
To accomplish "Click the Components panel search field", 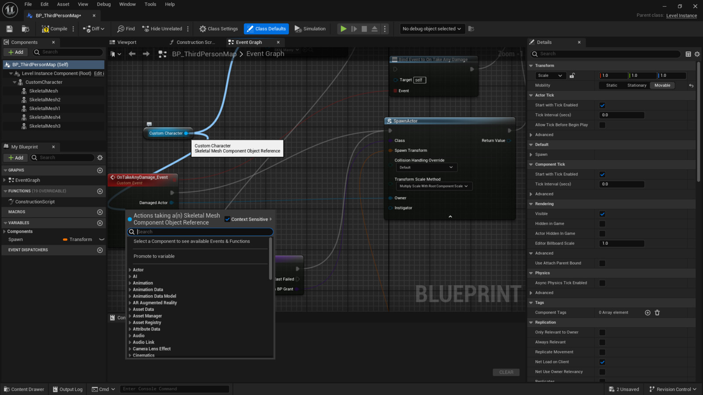I will tap(68, 52).
